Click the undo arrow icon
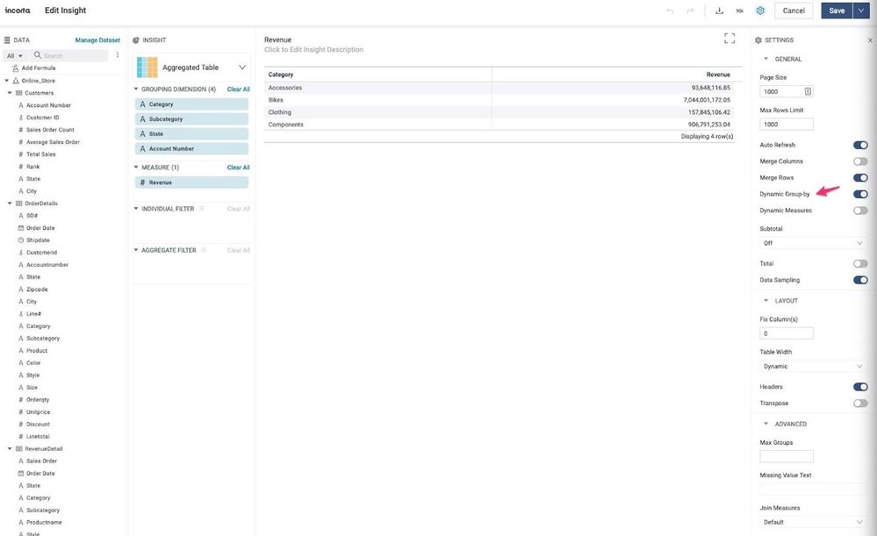The image size is (877, 536). (670, 11)
